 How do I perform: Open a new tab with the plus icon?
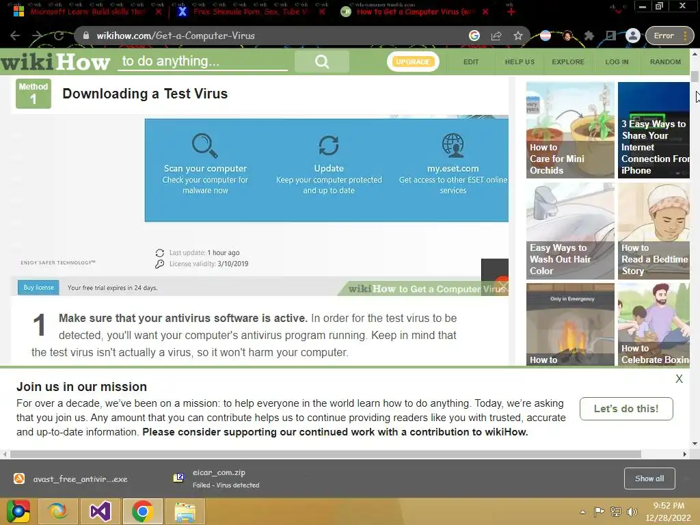click(x=511, y=12)
